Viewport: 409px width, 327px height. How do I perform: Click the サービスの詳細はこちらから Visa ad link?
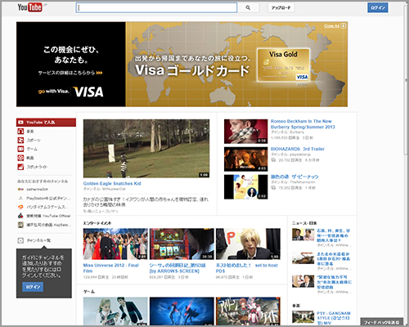point(70,73)
